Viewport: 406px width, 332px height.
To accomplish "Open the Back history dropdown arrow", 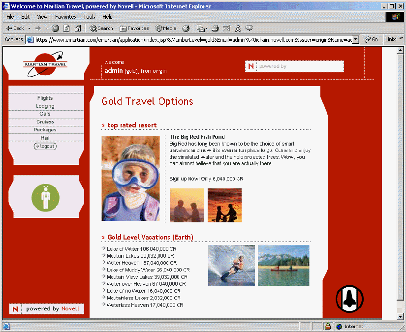I will pyautogui.click(x=29, y=28).
